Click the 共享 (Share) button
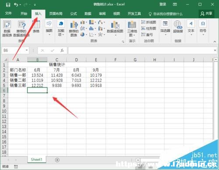 206,14
